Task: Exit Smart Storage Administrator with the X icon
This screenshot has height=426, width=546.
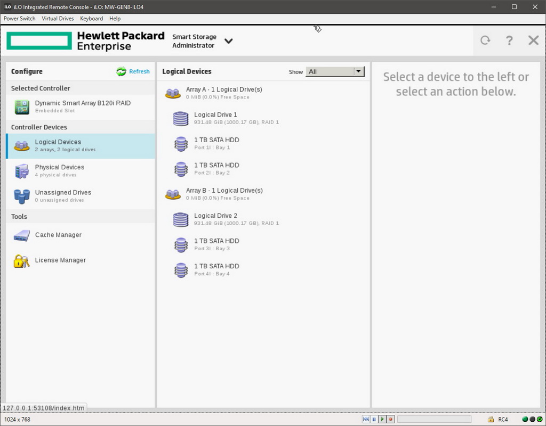Action: 533,40
